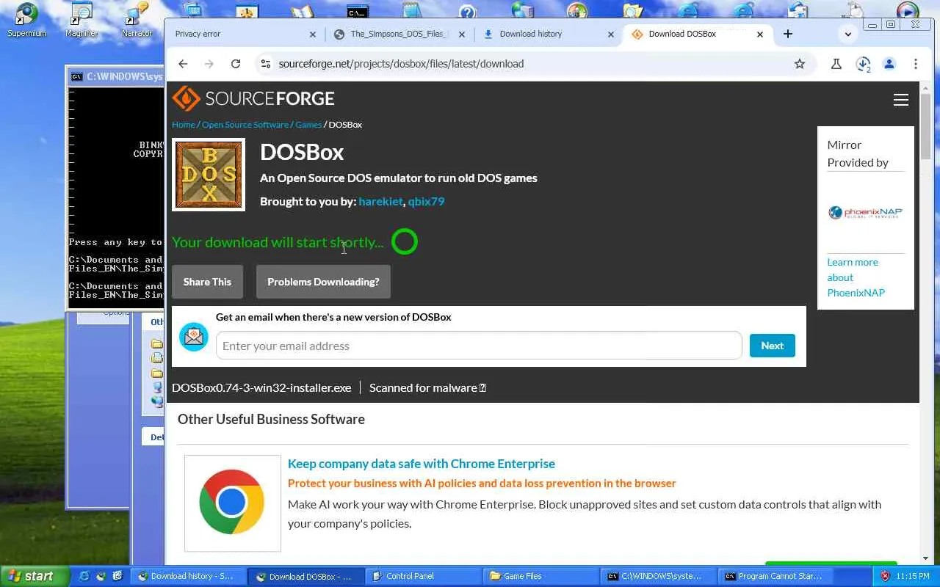Follow Learn more about PhoenixNAP link

pyautogui.click(x=856, y=277)
